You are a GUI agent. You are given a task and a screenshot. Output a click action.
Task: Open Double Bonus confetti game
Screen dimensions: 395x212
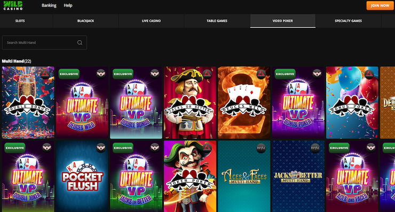pos(28,103)
